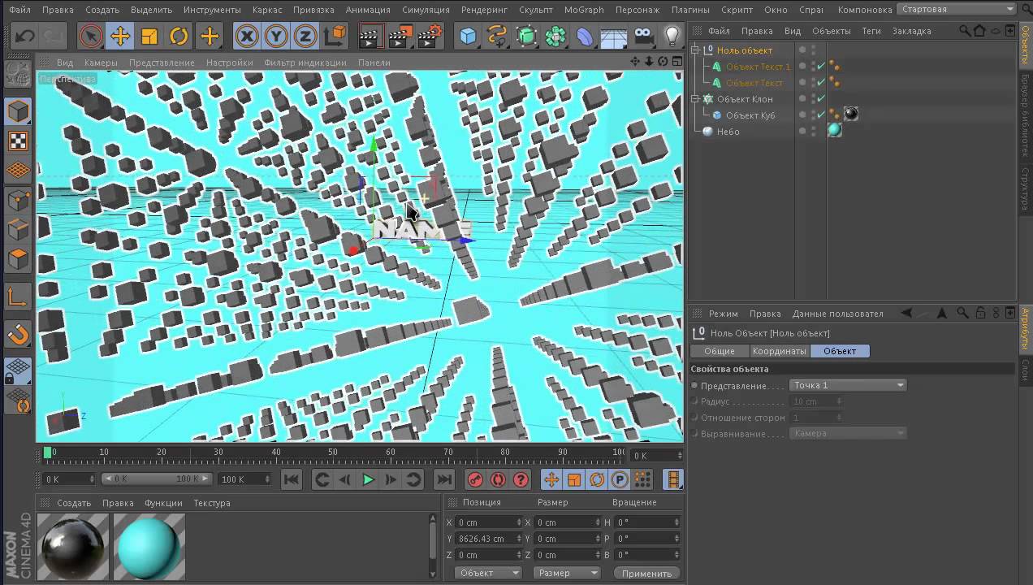This screenshot has height=585, width=1033.
Task: Switch to Texture mode in the left toolbar
Action: click(18, 141)
